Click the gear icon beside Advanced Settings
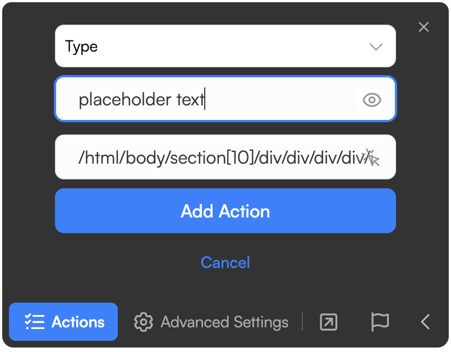Image resolution: width=451 pixels, height=352 pixels. pos(144,322)
